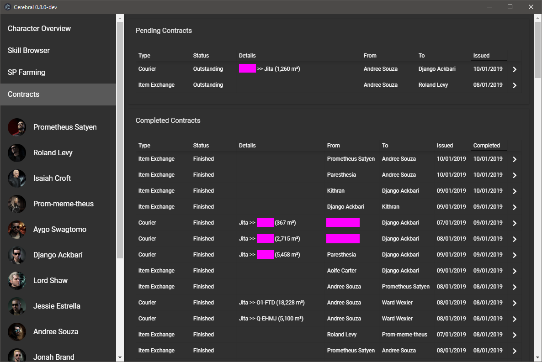Click Lord Shaw's portrait

(x=17, y=280)
